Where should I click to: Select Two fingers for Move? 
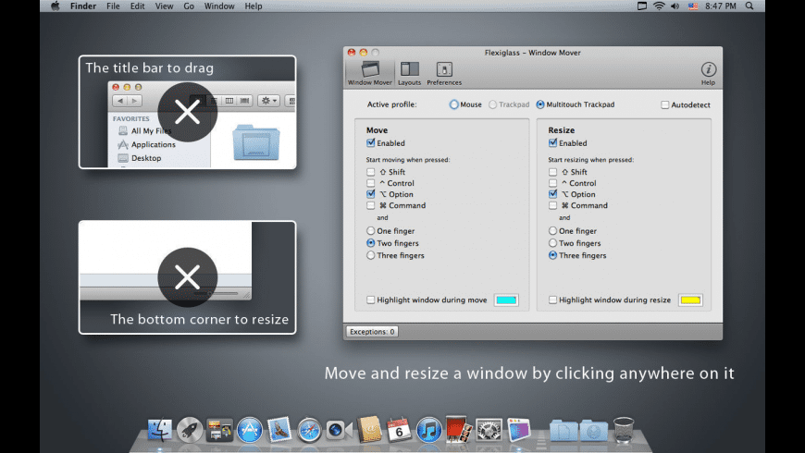click(x=371, y=243)
